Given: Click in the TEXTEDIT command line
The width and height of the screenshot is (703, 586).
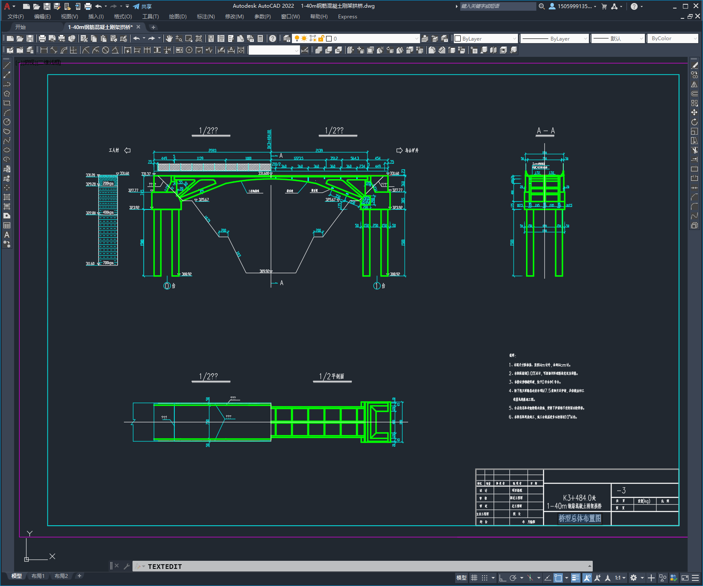Looking at the screenshot, I should (x=362, y=566).
